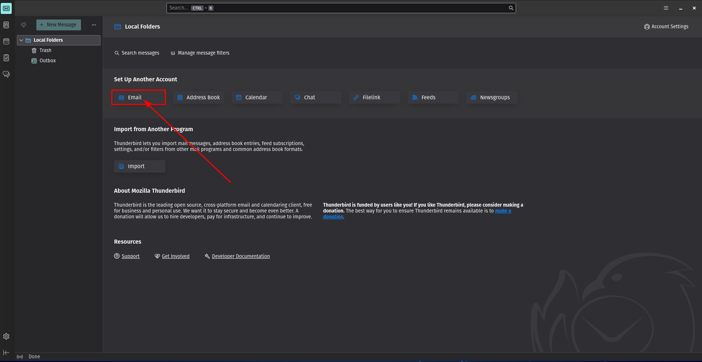Open the Address Book space icon
Viewport: 702px width, 362px height.
(6, 25)
